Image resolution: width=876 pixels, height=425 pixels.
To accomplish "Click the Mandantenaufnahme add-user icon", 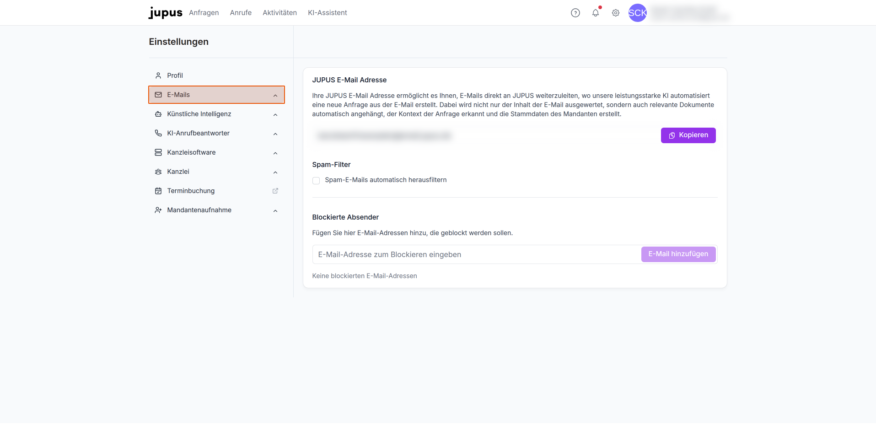I will click(x=158, y=210).
